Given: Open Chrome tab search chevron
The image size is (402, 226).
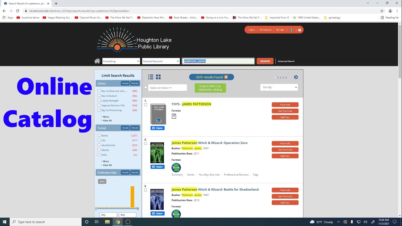Looking at the screenshot, I should (368, 3).
